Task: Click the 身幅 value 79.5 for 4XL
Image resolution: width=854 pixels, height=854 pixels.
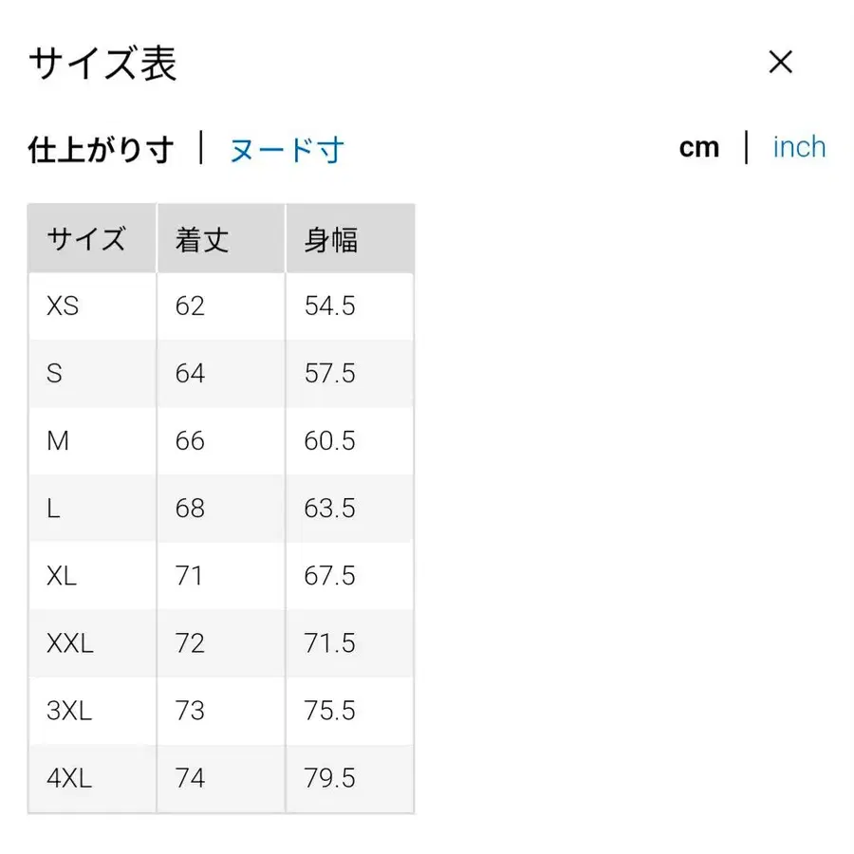Action: tap(329, 778)
